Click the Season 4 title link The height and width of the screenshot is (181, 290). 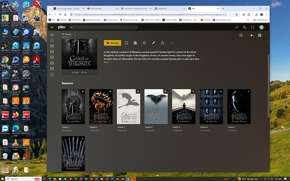[x=149, y=127]
